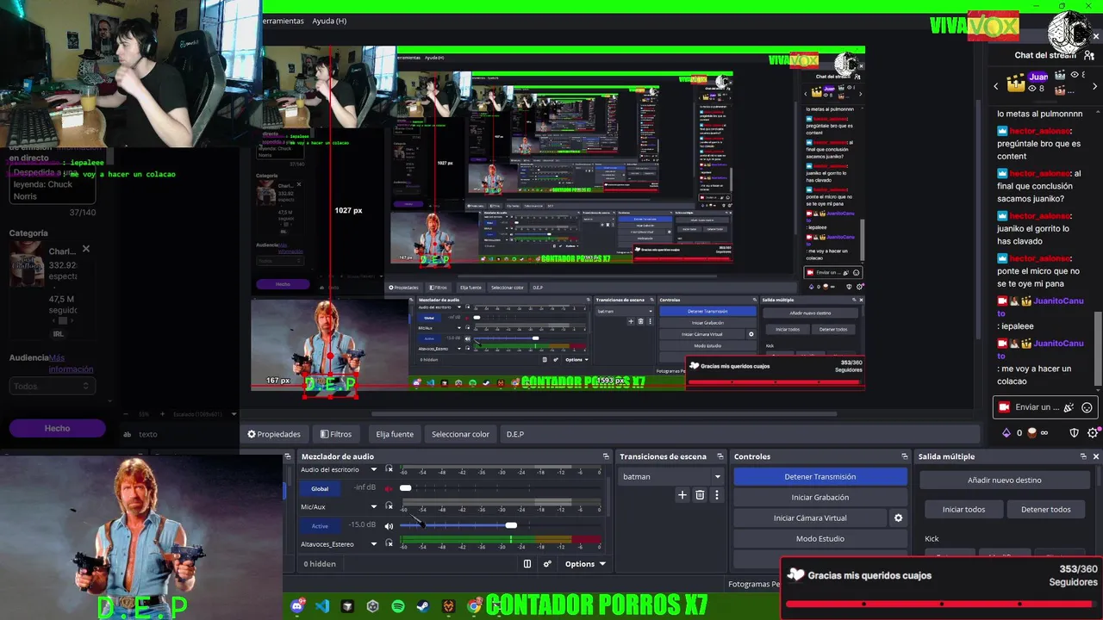
Task: Remove the category with its X icon
Action: point(85,250)
